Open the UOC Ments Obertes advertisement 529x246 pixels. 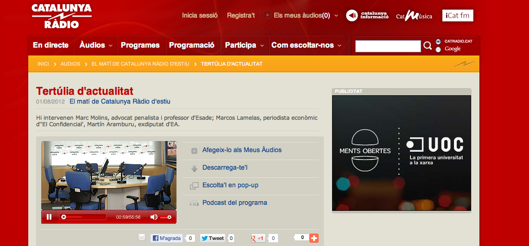pyautogui.click(x=402, y=154)
